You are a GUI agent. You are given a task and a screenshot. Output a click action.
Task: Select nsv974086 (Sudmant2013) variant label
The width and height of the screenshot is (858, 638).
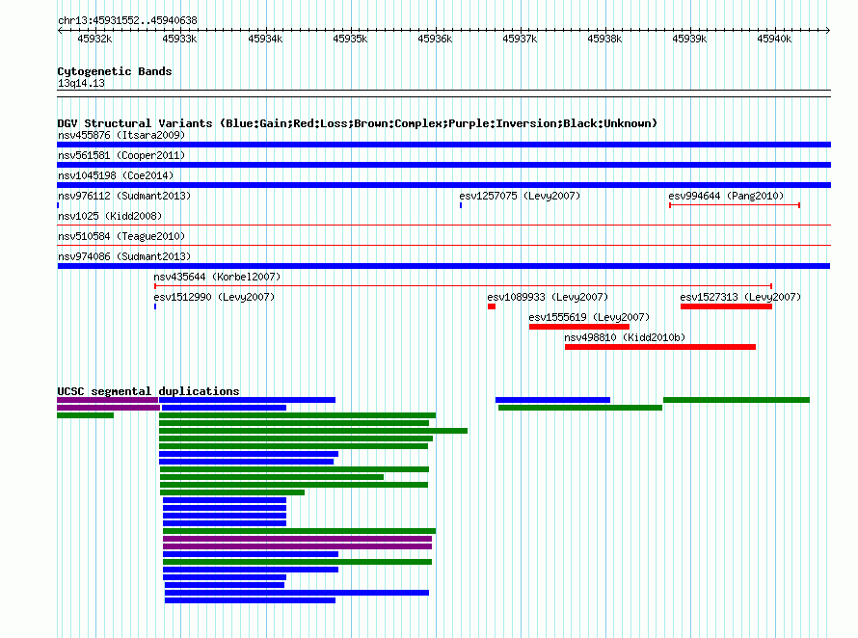[x=124, y=256]
